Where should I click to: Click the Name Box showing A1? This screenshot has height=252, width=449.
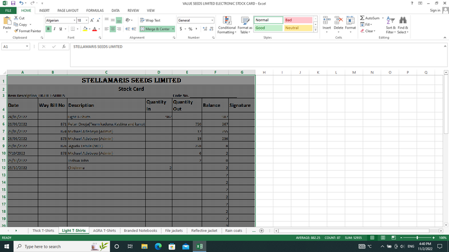coord(13,46)
